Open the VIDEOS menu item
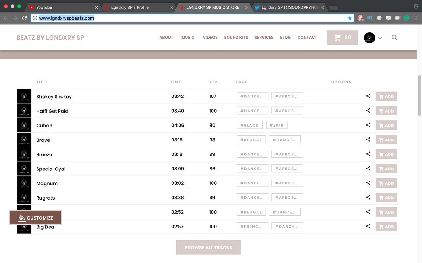Screen dimensions: 422x263 (210, 38)
